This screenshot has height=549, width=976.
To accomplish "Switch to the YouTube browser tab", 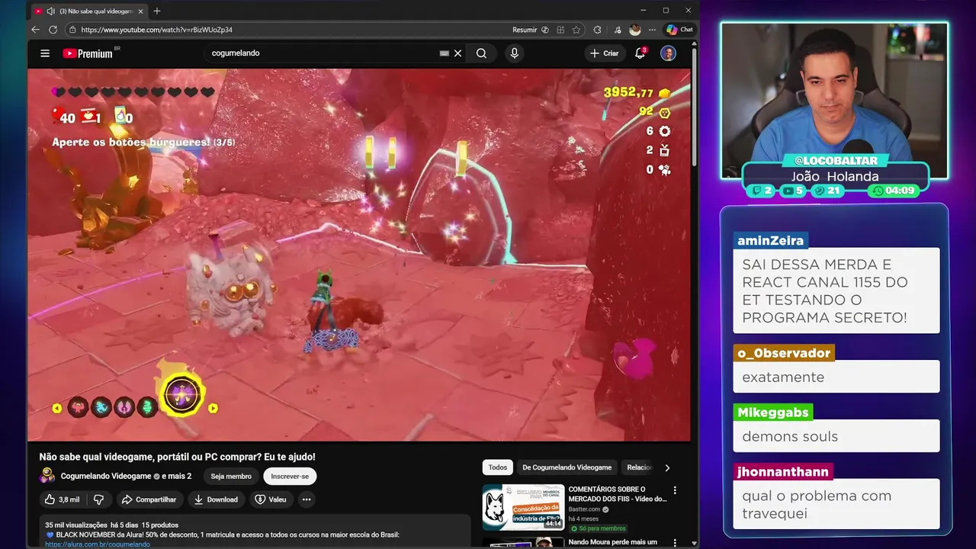I will (x=89, y=11).
